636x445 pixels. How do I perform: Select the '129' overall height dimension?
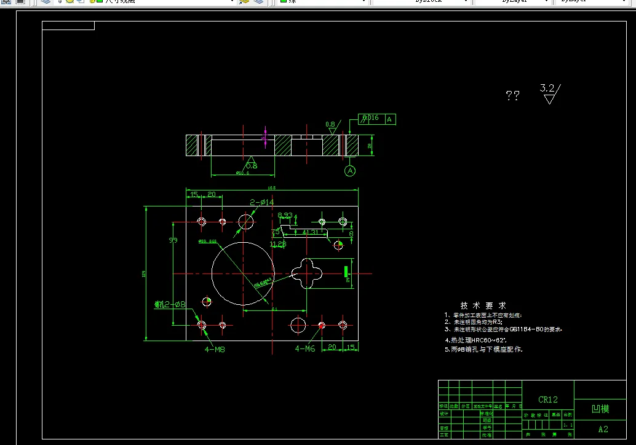click(143, 274)
